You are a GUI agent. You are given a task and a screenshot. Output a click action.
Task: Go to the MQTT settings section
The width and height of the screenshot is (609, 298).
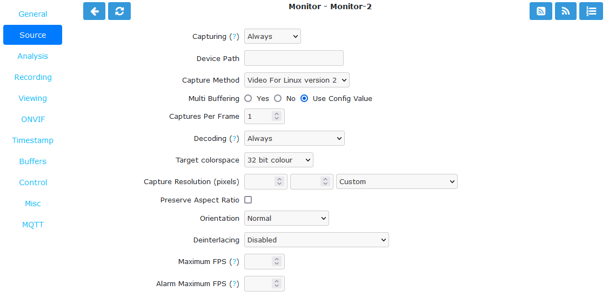32,225
